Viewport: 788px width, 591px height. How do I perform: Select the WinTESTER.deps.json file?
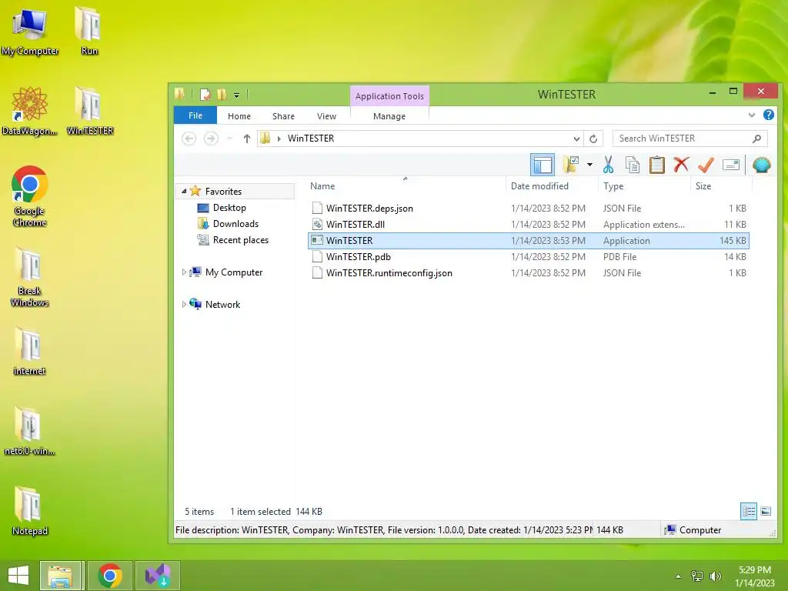tap(528, 208)
